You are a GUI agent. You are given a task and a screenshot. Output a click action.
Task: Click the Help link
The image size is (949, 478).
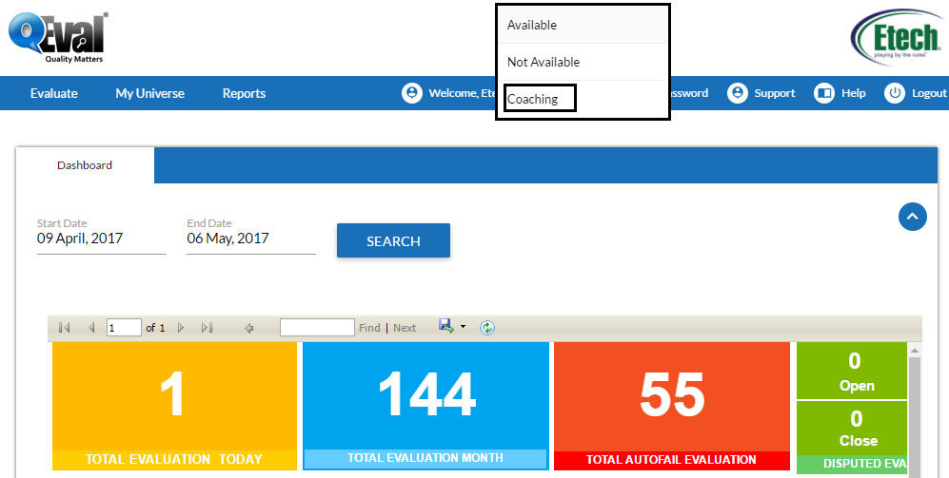point(854,93)
